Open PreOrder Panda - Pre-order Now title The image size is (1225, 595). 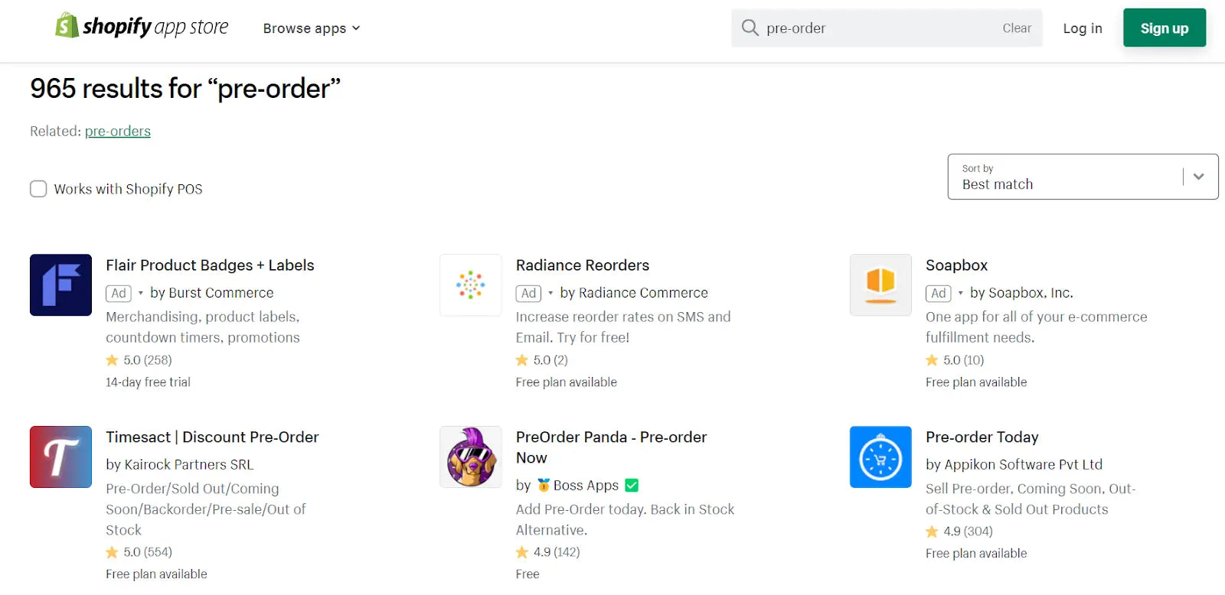pos(611,447)
